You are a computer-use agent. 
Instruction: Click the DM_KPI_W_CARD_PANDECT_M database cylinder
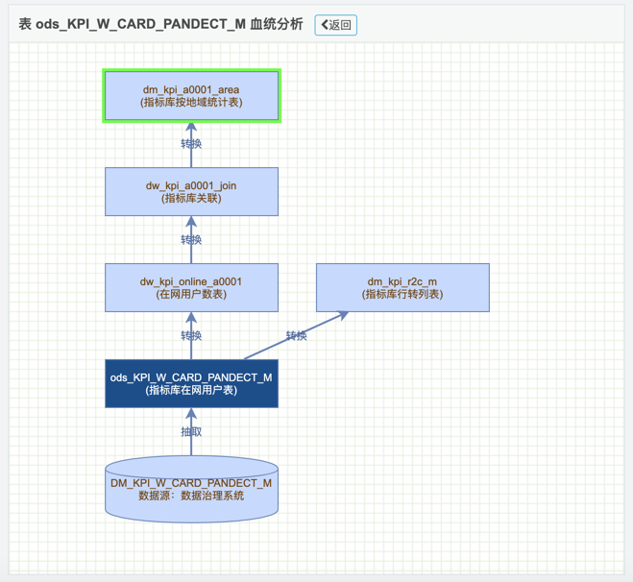(191, 490)
